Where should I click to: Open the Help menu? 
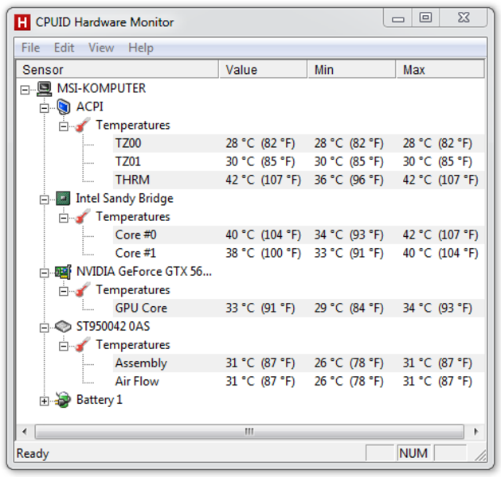pos(141,48)
